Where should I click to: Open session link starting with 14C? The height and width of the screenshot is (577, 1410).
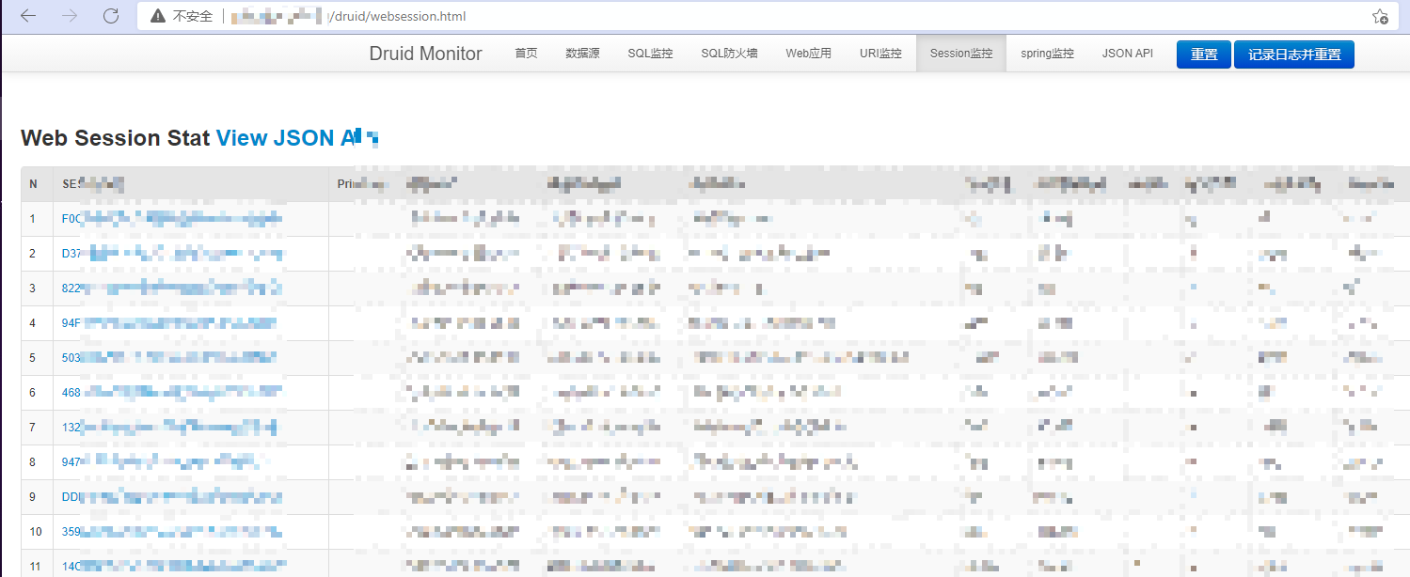pos(172,567)
